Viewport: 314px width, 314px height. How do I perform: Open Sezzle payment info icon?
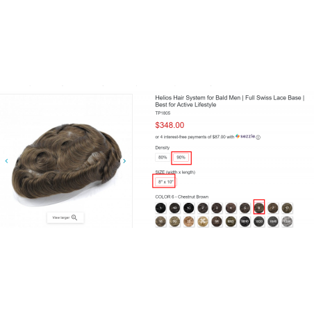click(x=258, y=138)
